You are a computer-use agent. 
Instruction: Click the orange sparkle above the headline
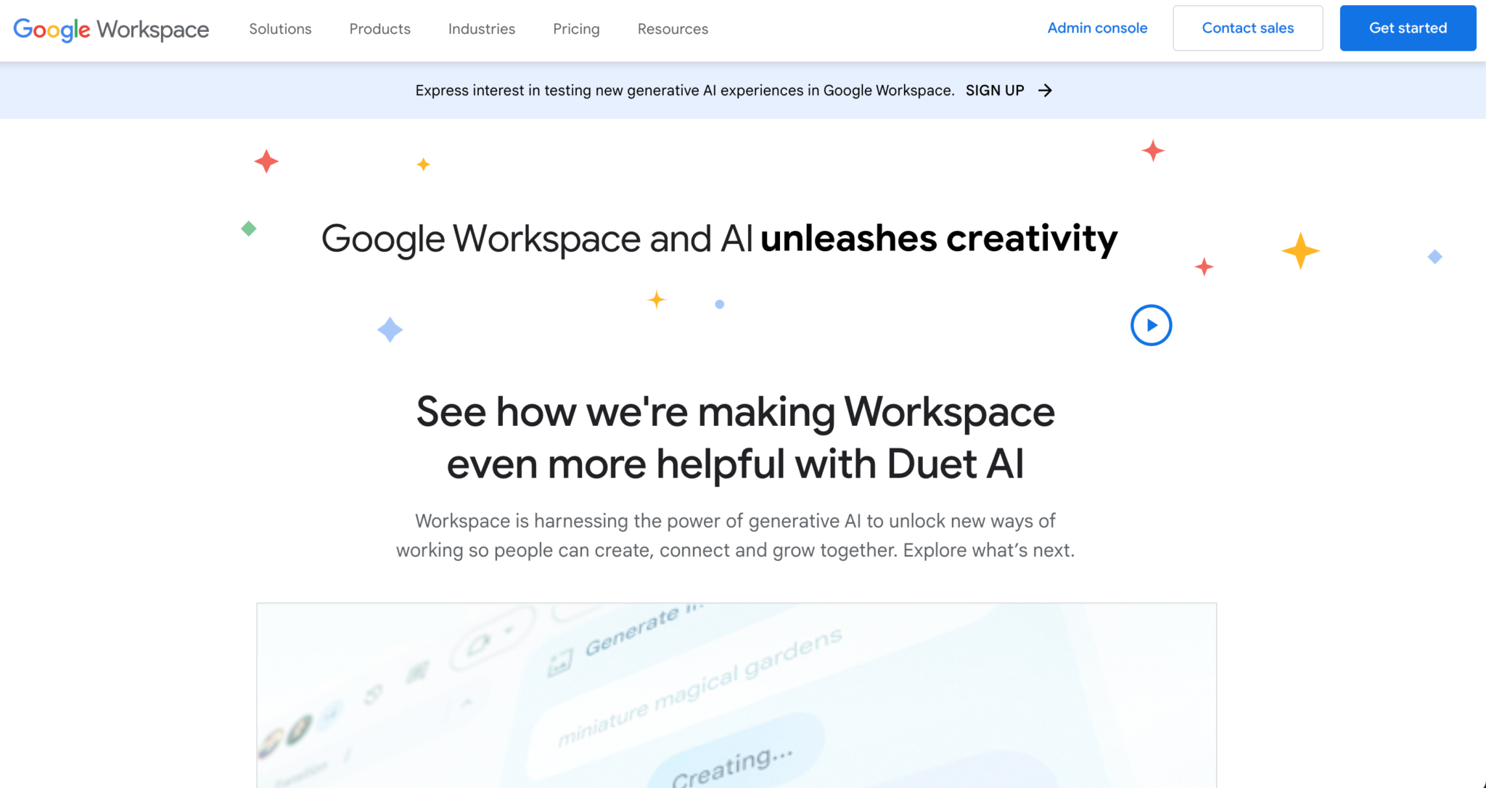[422, 164]
